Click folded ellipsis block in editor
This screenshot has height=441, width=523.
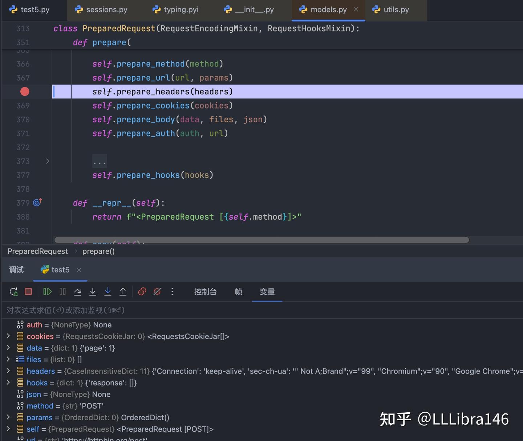pos(100,161)
